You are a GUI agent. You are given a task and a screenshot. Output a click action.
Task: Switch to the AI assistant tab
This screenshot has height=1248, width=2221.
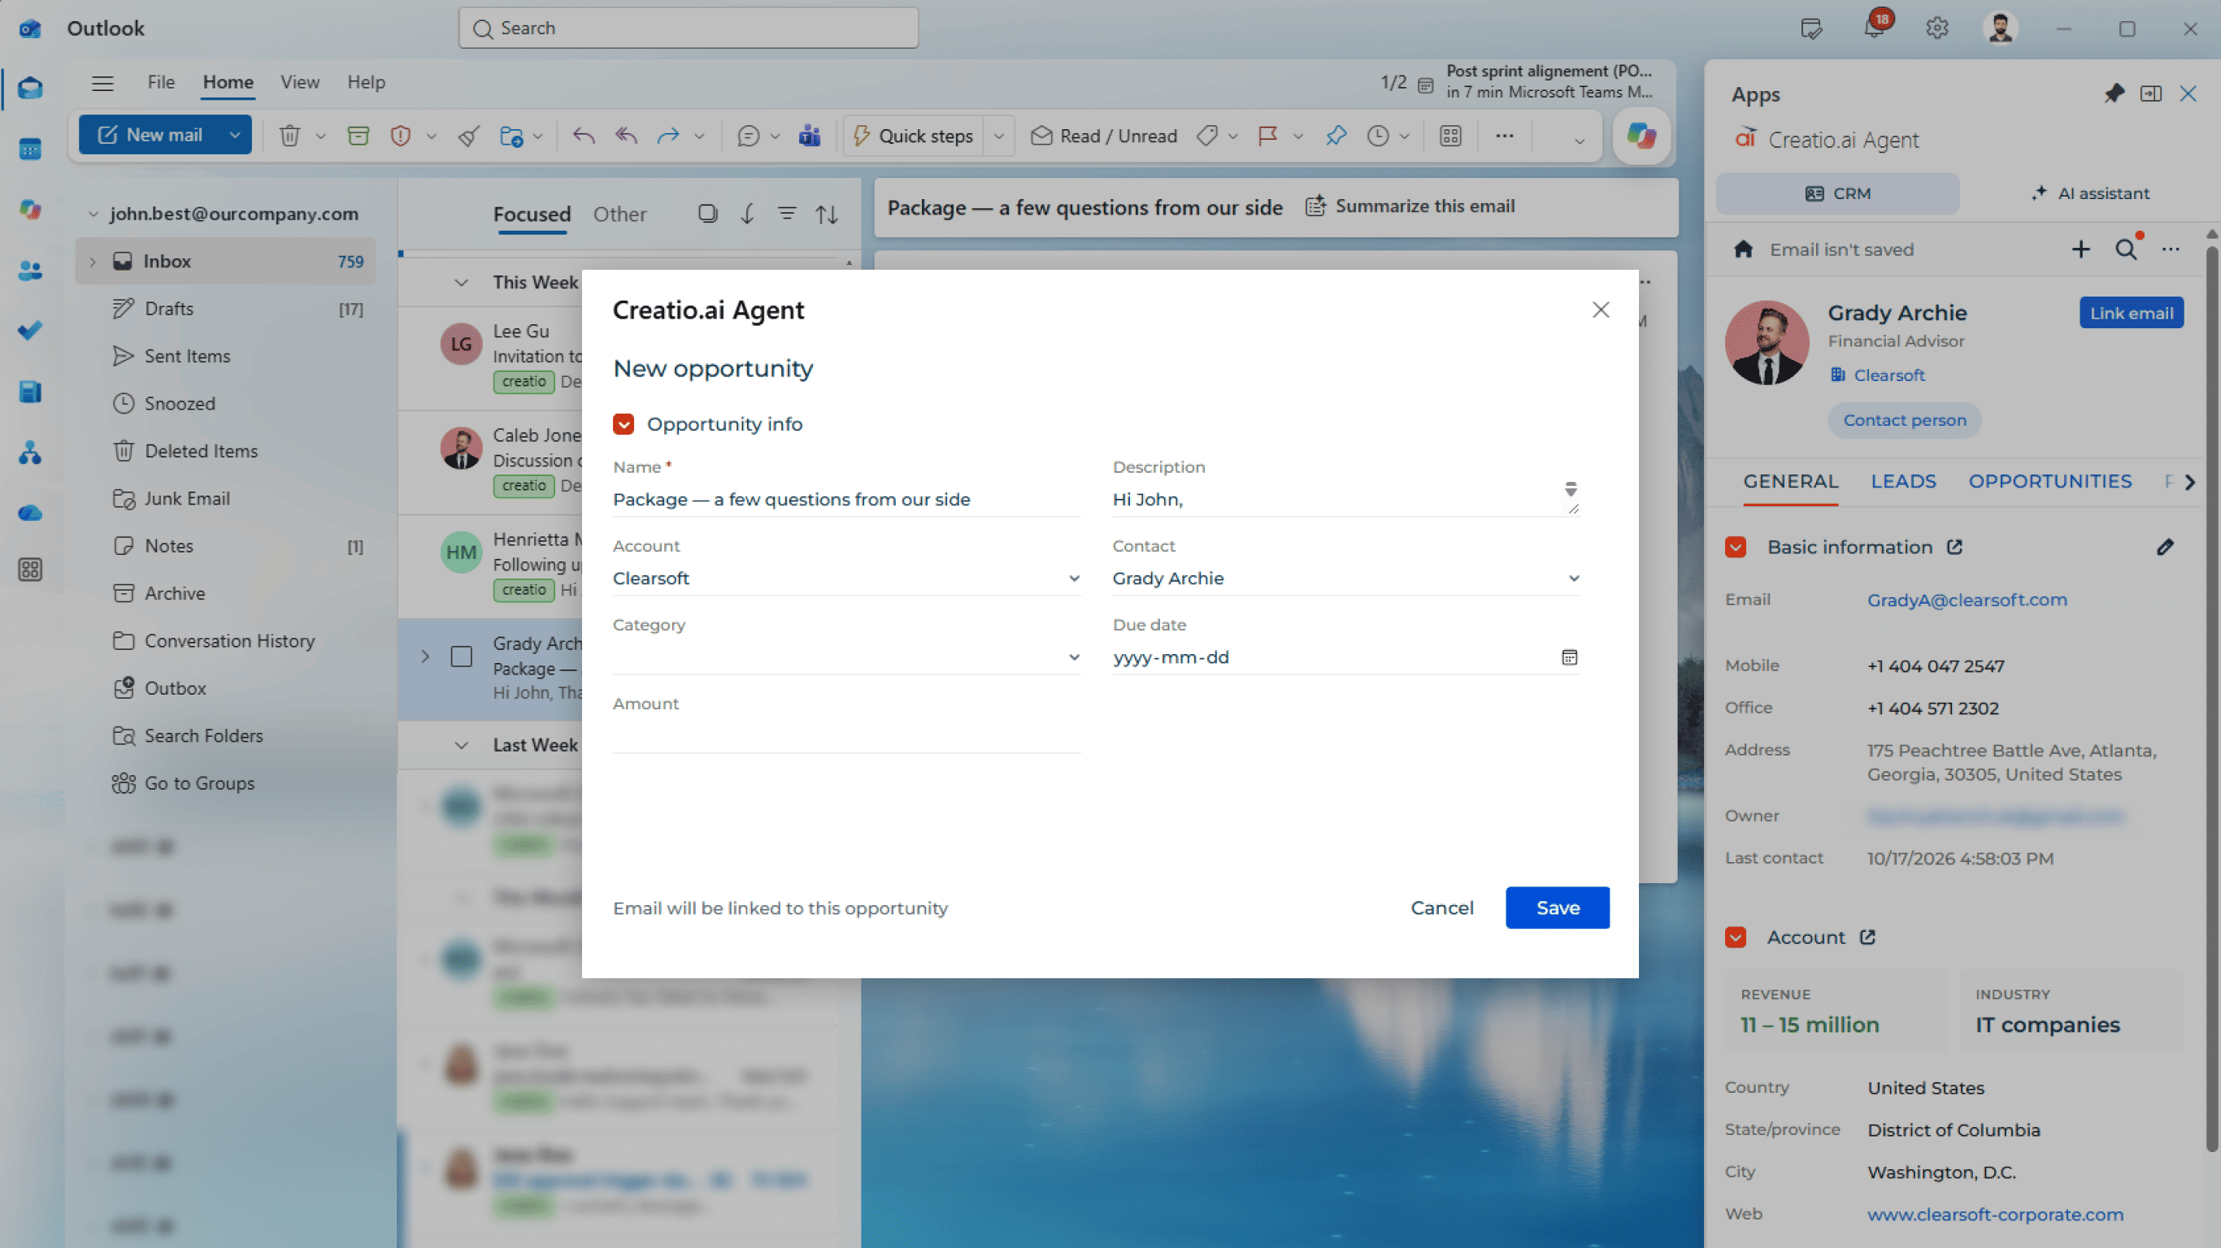pyautogui.click(x=2090, y=193)
